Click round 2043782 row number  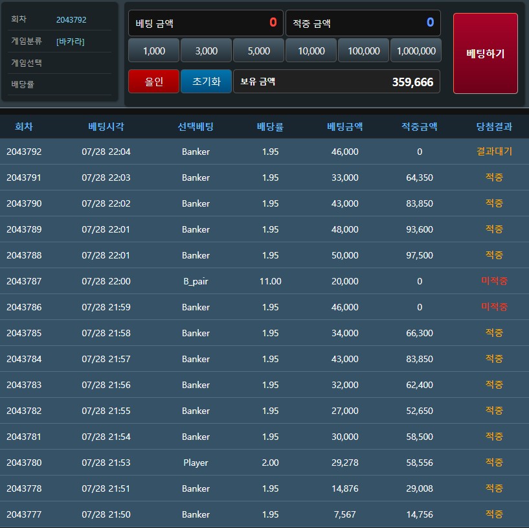click(x=24, y=411)
